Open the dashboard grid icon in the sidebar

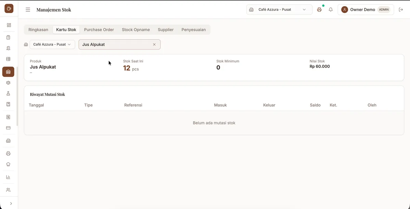click(9, 25)
